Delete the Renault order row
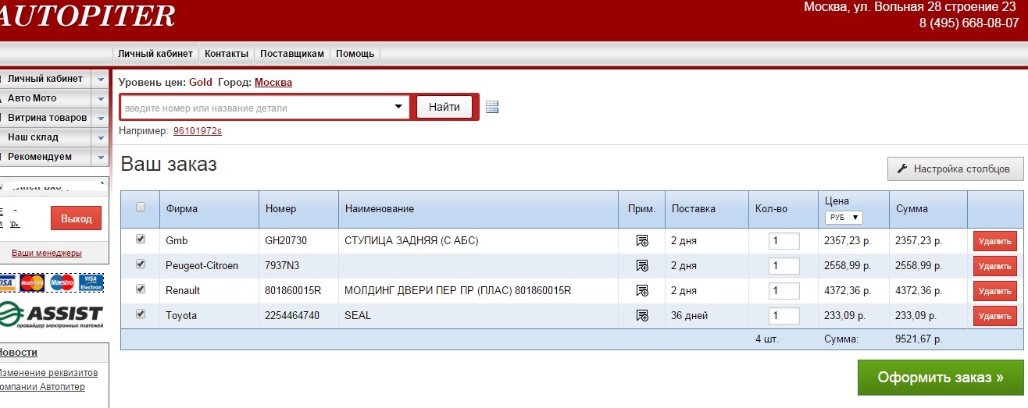Viewport: 1028px width, 408px height. coord(994,291)
